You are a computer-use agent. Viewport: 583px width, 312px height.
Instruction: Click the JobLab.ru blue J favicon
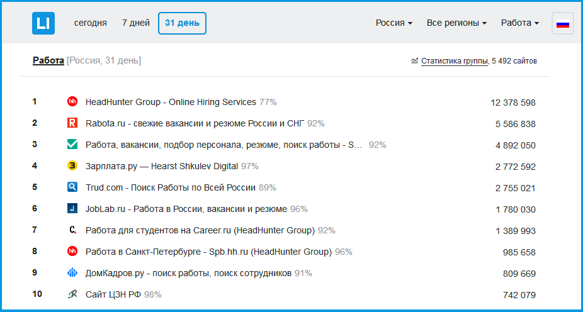[x=72, y=208]
